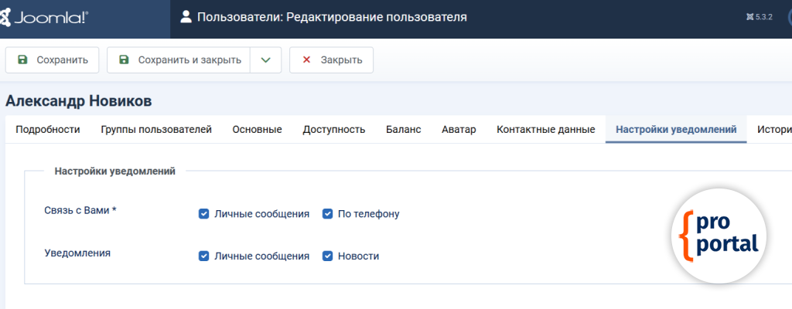Screen dimensions: 792x309
Task: Switch to the Подробности tab
Action: 48,130
